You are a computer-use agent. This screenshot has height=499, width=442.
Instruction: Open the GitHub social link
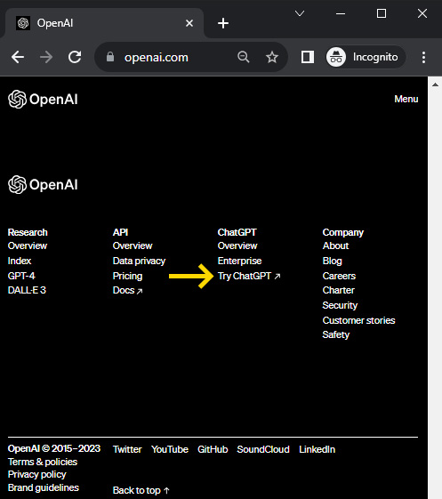pos(213,449)
